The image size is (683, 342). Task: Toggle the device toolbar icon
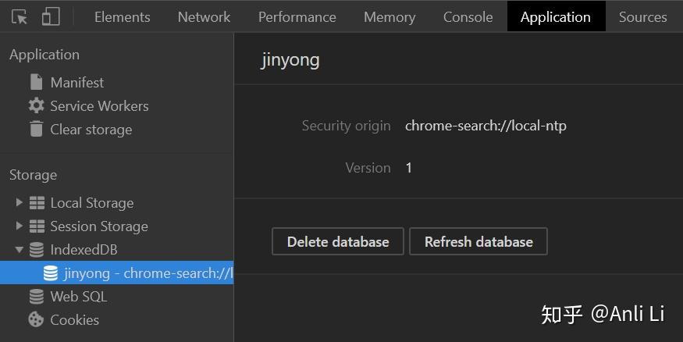point(51,16)
